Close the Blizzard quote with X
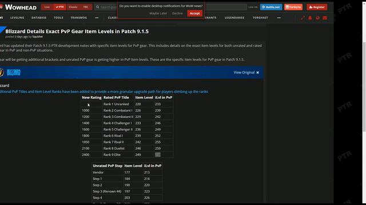The height and width of the screenshot is (205, 366). click(x=258, y=72)
